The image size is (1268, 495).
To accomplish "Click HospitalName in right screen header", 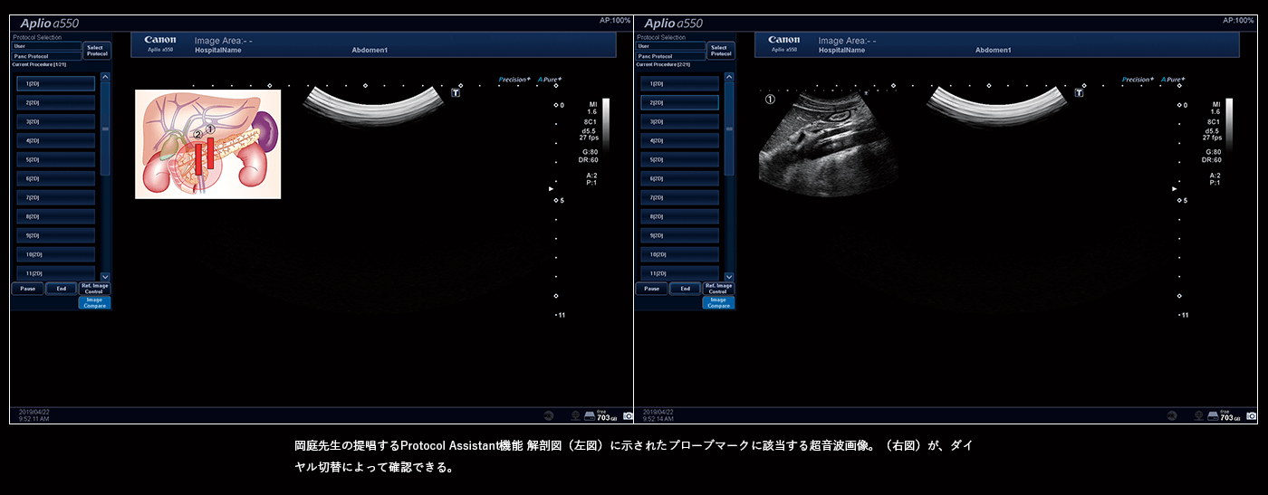I will (841, 51).
